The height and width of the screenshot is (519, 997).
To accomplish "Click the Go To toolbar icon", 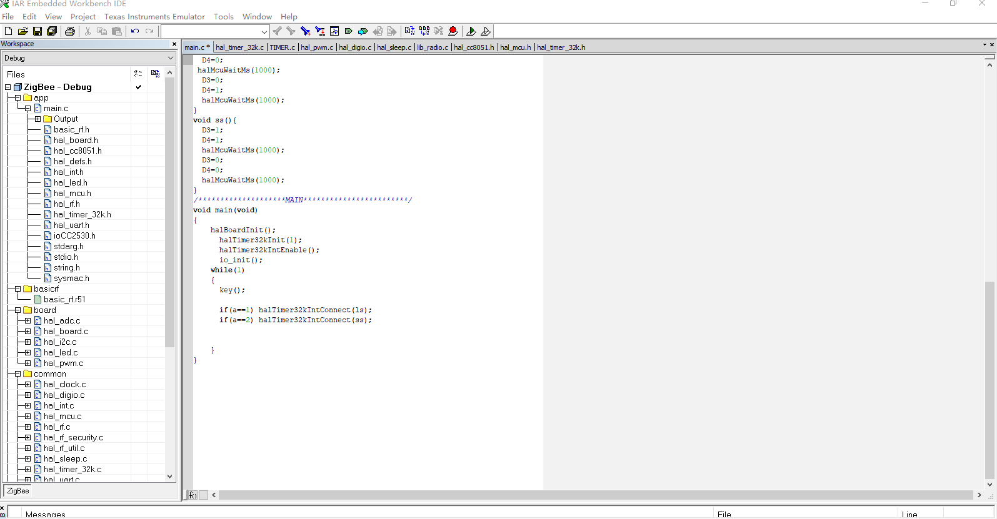I will pyautogui.click(x=334, y=31).
